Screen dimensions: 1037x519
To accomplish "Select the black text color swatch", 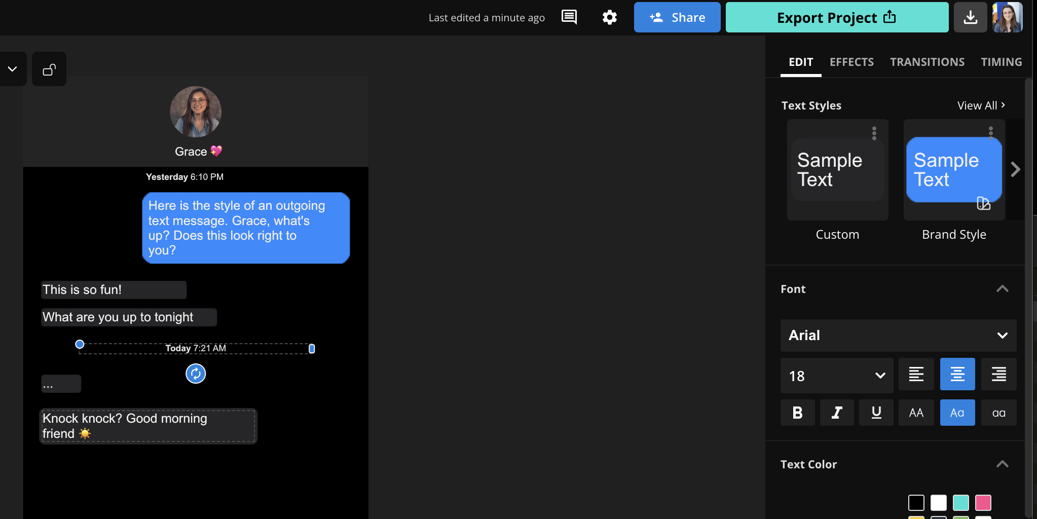I will [916, 503].
